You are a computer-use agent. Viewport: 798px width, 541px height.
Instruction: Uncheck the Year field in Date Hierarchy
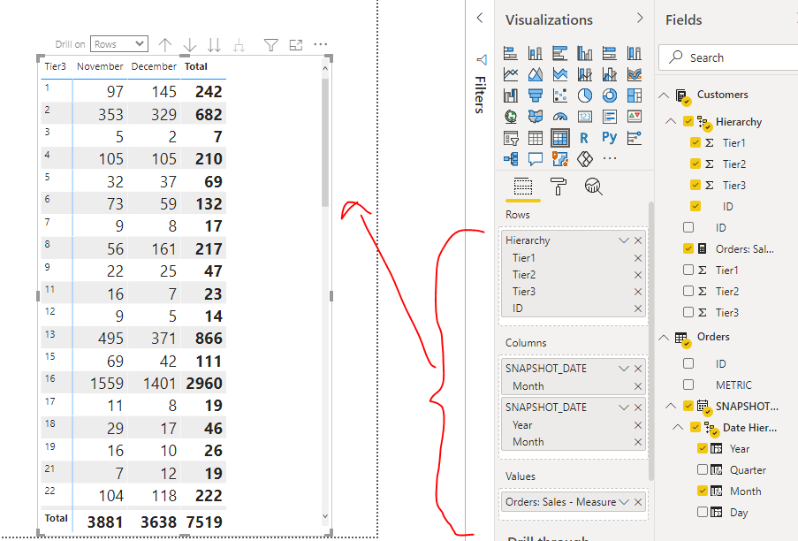click(x=703, y=448)
